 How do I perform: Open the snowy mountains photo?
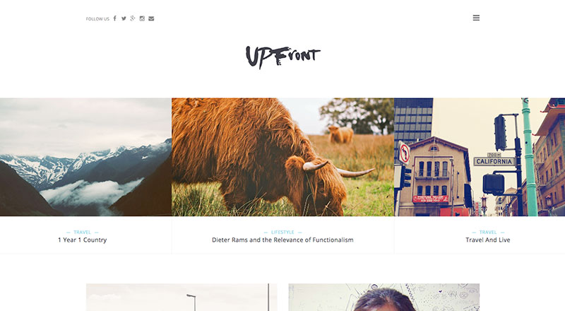tap(85, 157)
